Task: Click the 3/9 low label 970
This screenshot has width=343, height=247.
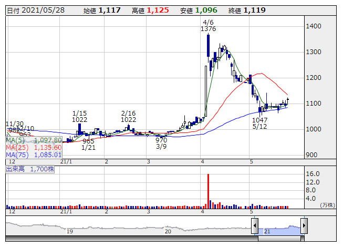Action: tap(161, 140)
